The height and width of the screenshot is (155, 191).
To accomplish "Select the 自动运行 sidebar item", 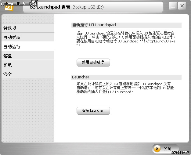I will point(28,46).
